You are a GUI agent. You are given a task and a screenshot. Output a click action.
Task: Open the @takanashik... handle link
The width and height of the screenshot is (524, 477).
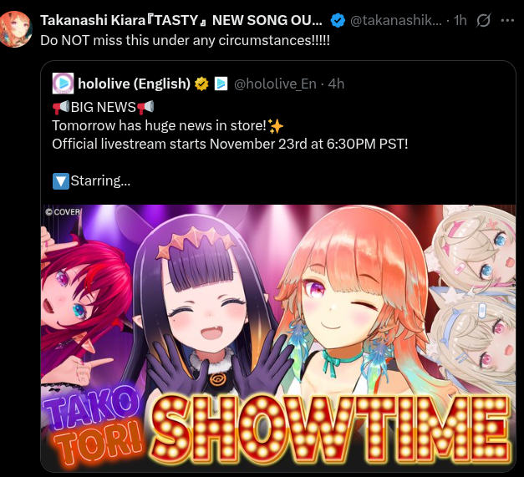(395, 21)
